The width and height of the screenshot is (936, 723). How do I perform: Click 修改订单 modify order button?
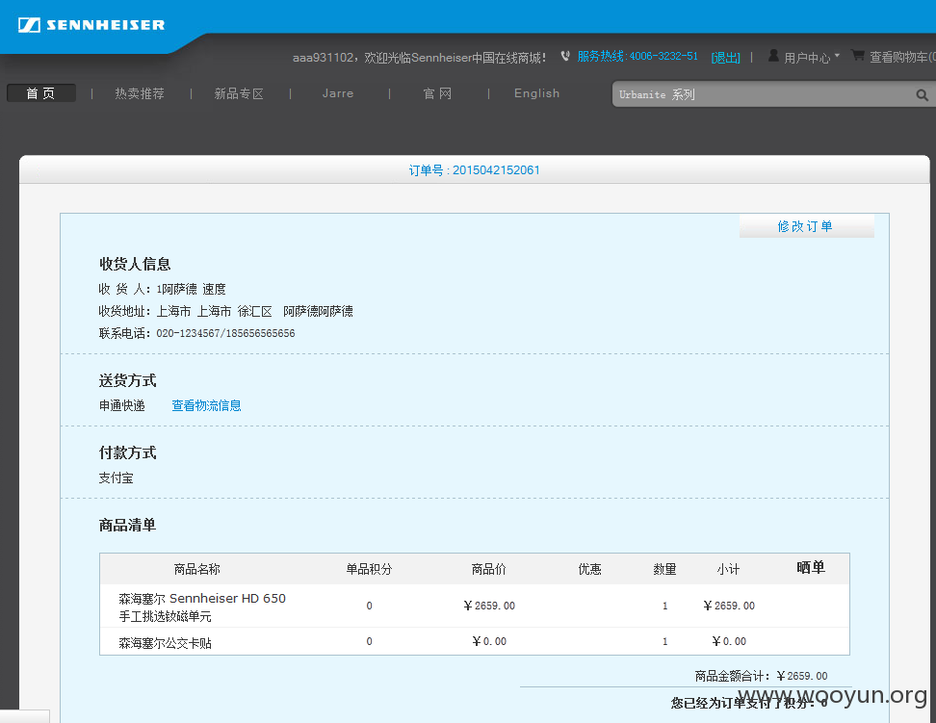pos(806,225)
